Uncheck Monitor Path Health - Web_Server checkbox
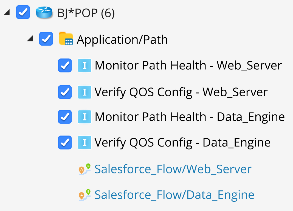Screen dimensions: 293x211 [x=65, y=66]
